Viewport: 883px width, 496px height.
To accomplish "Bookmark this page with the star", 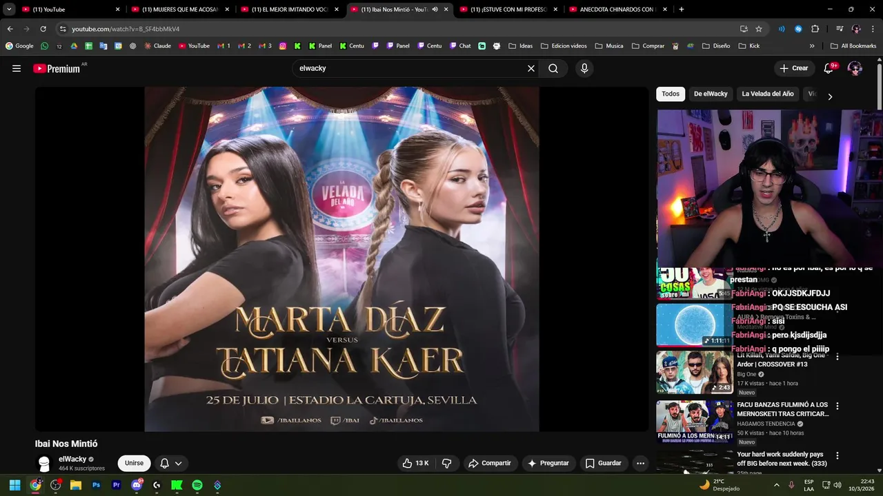I will click(x=759, y=29).
